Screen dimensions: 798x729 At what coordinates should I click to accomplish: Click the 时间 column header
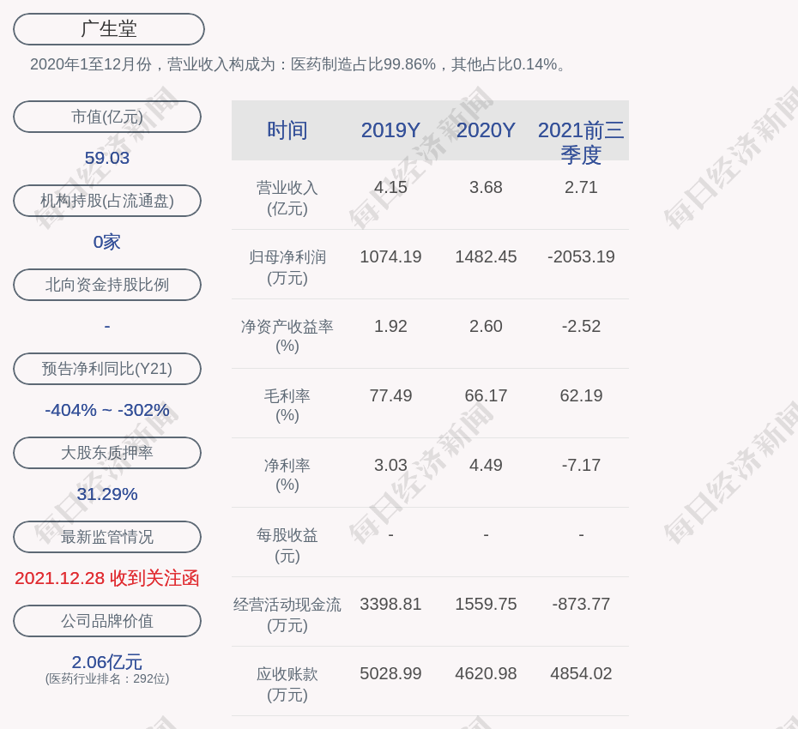[x=287, y=130]
